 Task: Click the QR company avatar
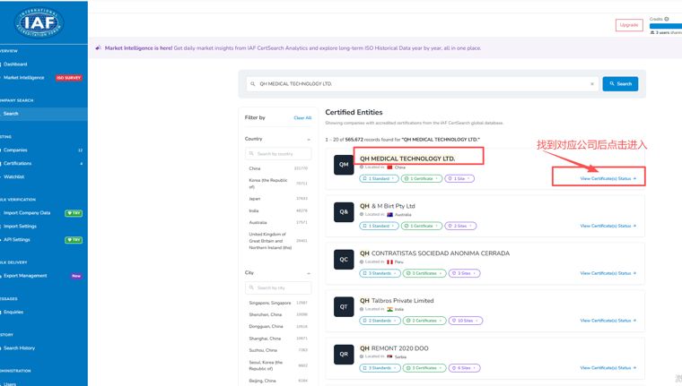[344, 354]
